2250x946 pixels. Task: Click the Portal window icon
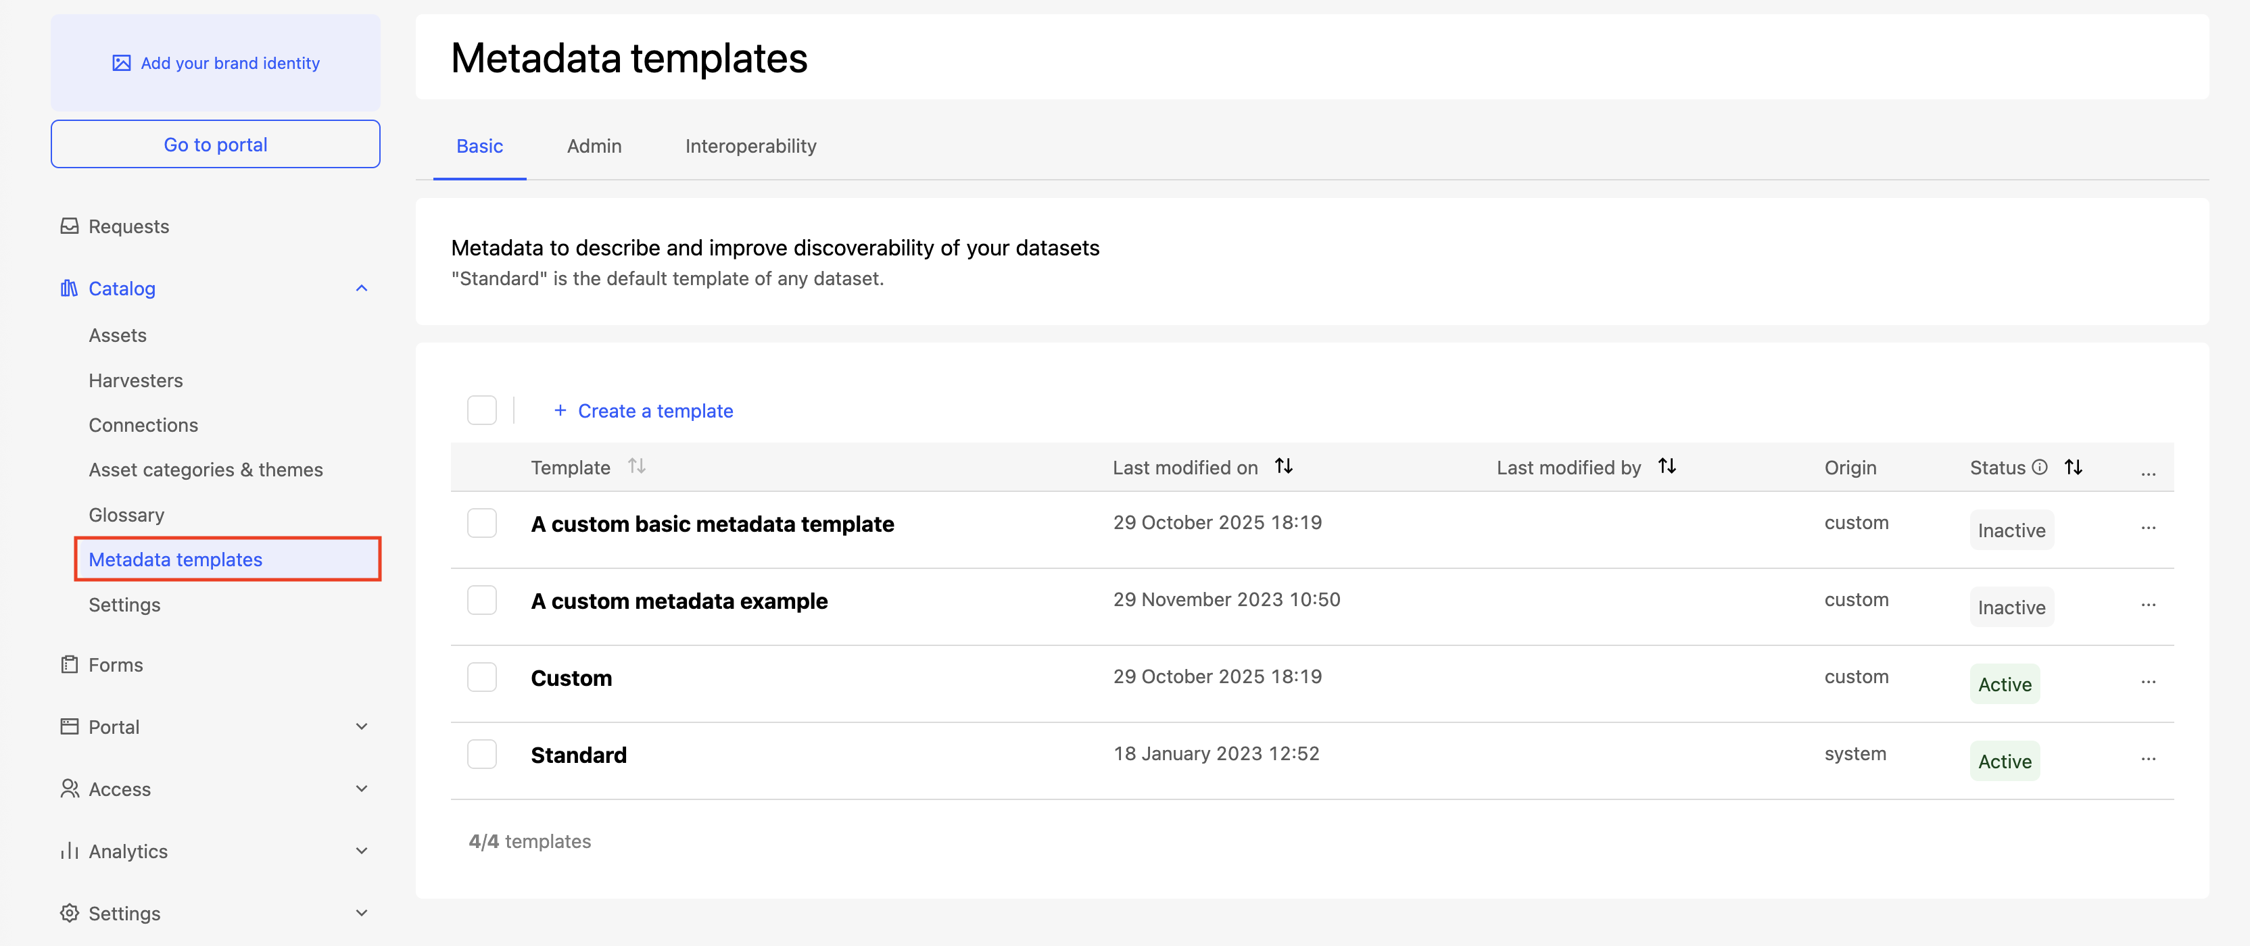pos(69,726)
